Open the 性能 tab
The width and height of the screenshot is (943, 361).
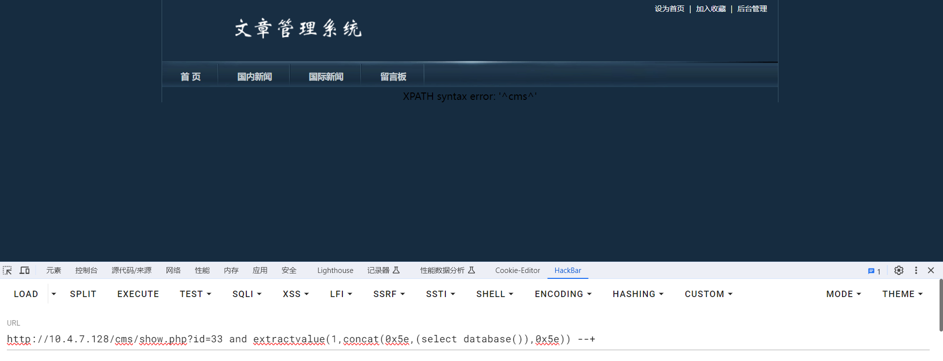202,271
